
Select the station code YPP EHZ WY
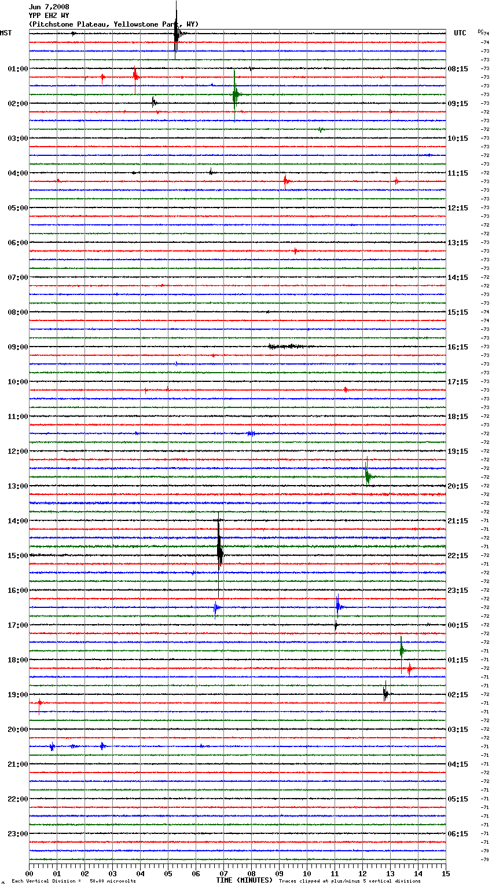click(49, 16)
